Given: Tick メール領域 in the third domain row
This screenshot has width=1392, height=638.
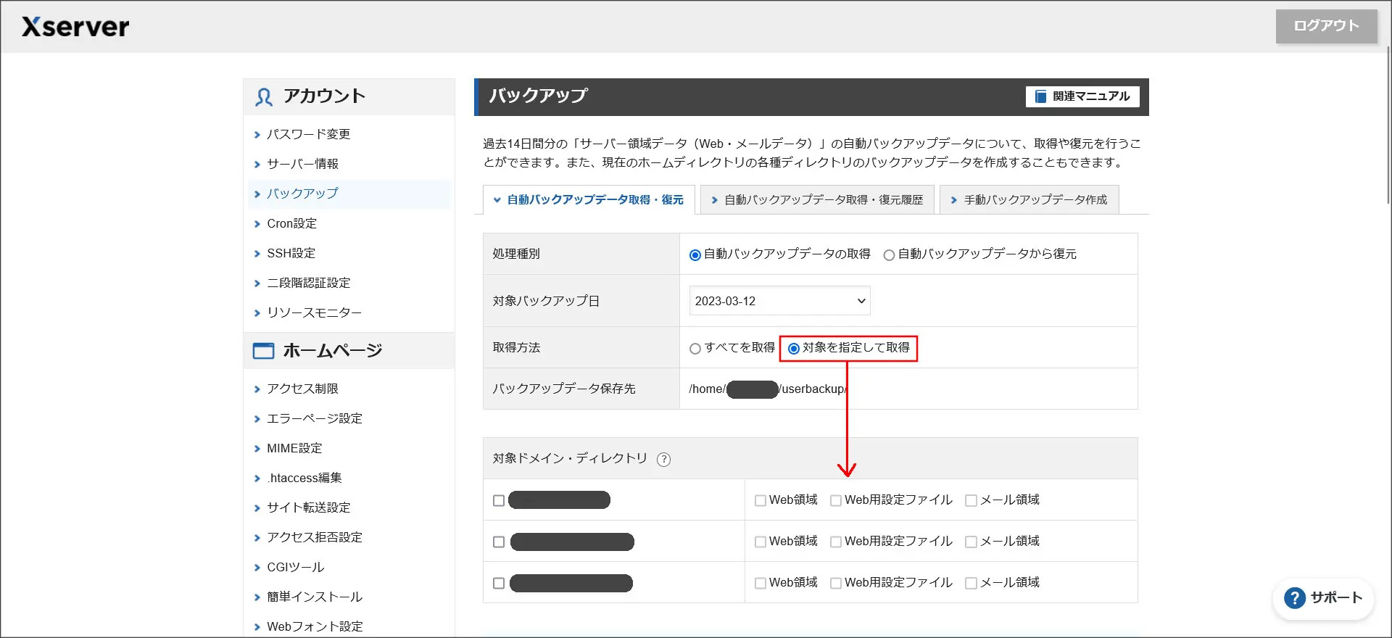Looking at the screenshot, I should (971, 583).
